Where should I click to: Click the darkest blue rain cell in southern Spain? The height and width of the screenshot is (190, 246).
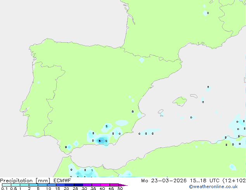[101, 141]
